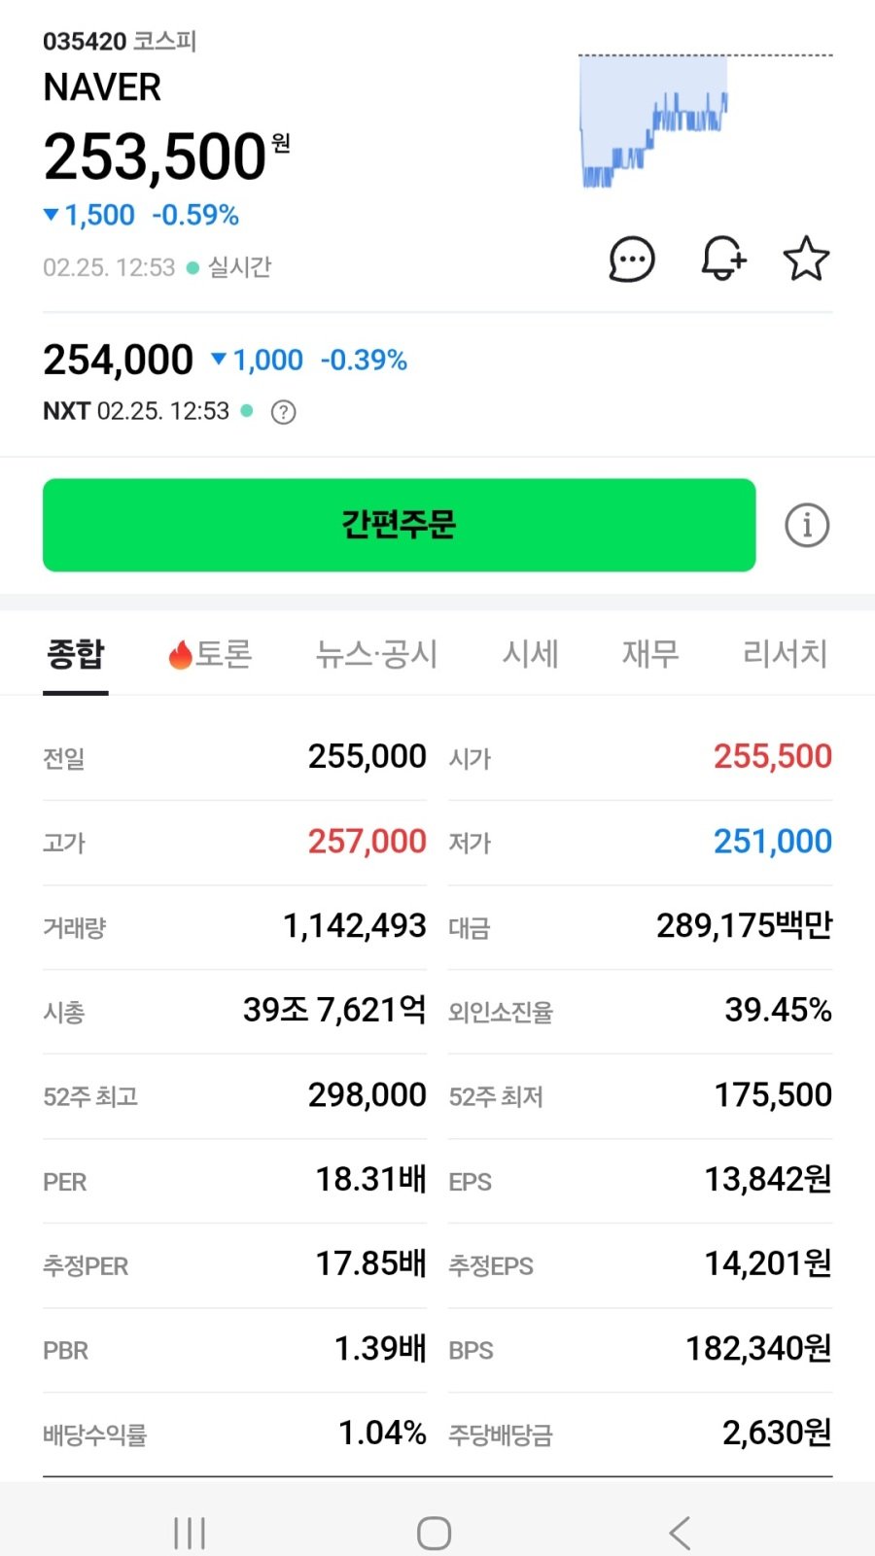Viewport: 875px width, 1556px height.
Task: Toggle the favorite star for NAVER
Action: point(806,259)
